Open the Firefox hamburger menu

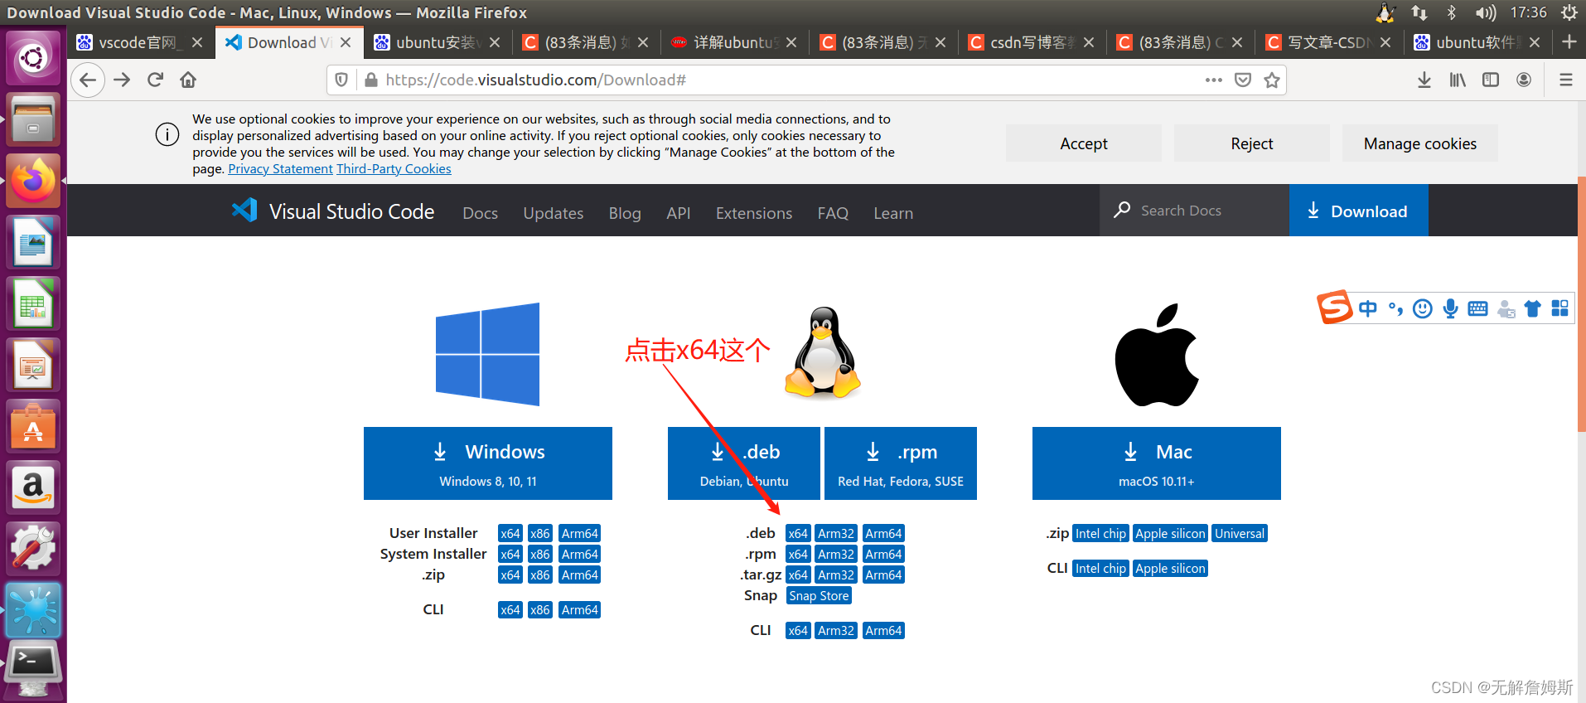(x=1566, y=80)
